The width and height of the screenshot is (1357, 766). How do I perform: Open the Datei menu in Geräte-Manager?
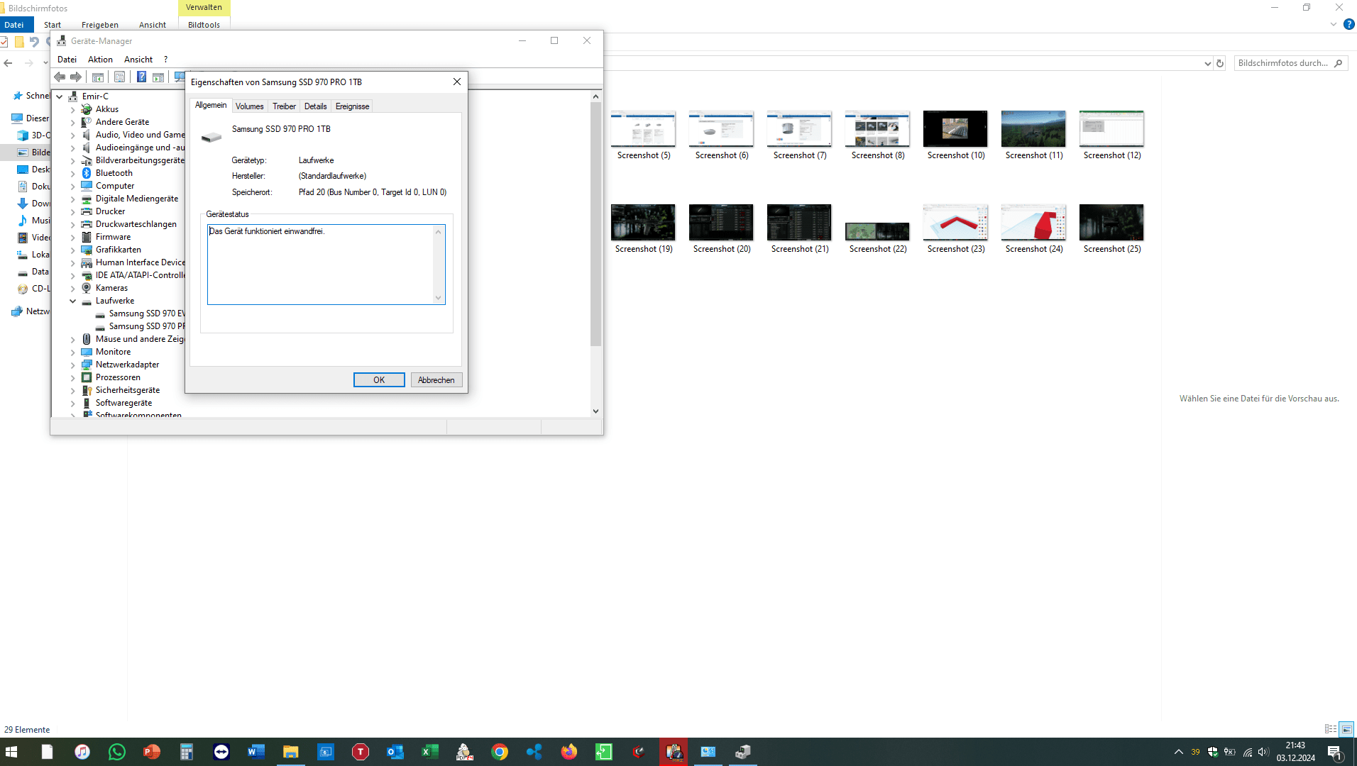pyautogui.click(x=67, y=60)
